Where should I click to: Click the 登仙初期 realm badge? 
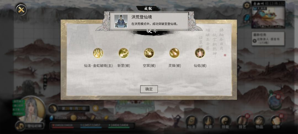click(x=30, y=126)
